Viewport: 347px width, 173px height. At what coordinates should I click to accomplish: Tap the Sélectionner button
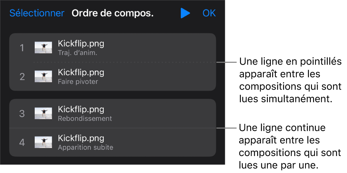click(x=37, y=13)
